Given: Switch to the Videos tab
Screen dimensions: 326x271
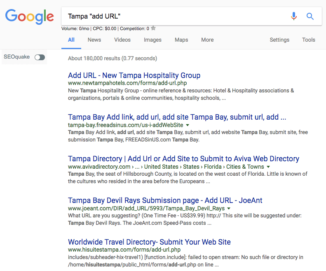Looking at the screenshot, I should coord(122,40).
